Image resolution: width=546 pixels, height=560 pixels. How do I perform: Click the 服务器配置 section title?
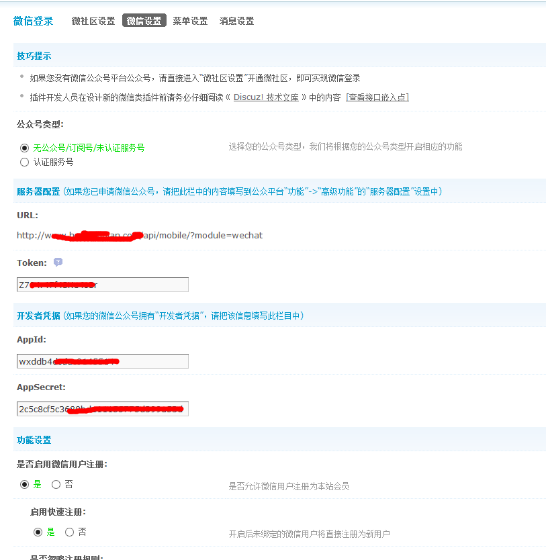(x=38, y=191)
